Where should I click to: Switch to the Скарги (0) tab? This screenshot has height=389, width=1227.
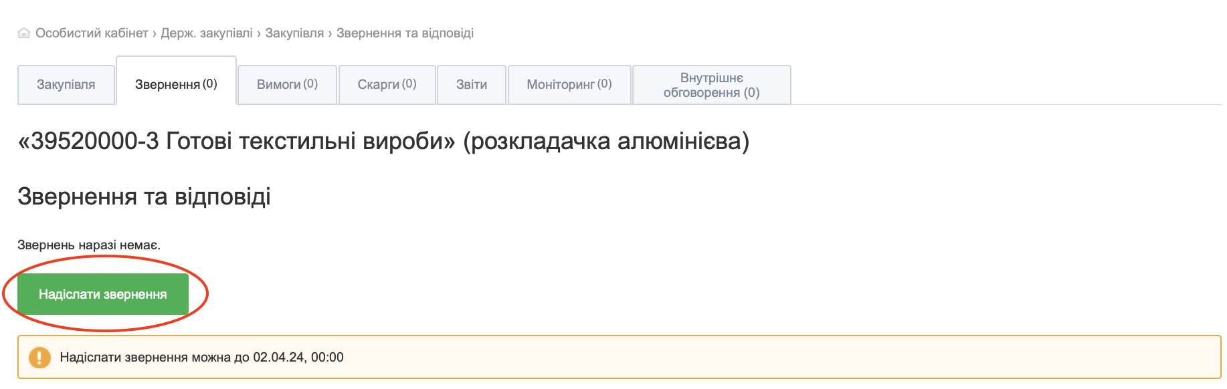tap(387, 85)
